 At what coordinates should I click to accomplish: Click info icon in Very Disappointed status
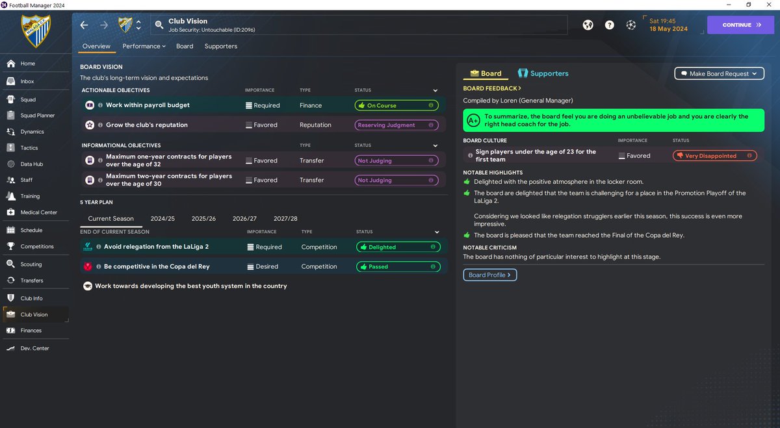749,156
